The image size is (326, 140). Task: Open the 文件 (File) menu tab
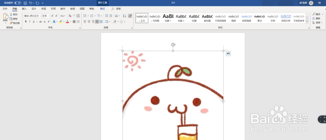coord(5,9)
